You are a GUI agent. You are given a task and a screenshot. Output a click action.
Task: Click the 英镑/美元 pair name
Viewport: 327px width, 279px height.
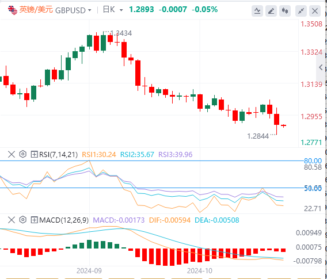click(36, 10)
